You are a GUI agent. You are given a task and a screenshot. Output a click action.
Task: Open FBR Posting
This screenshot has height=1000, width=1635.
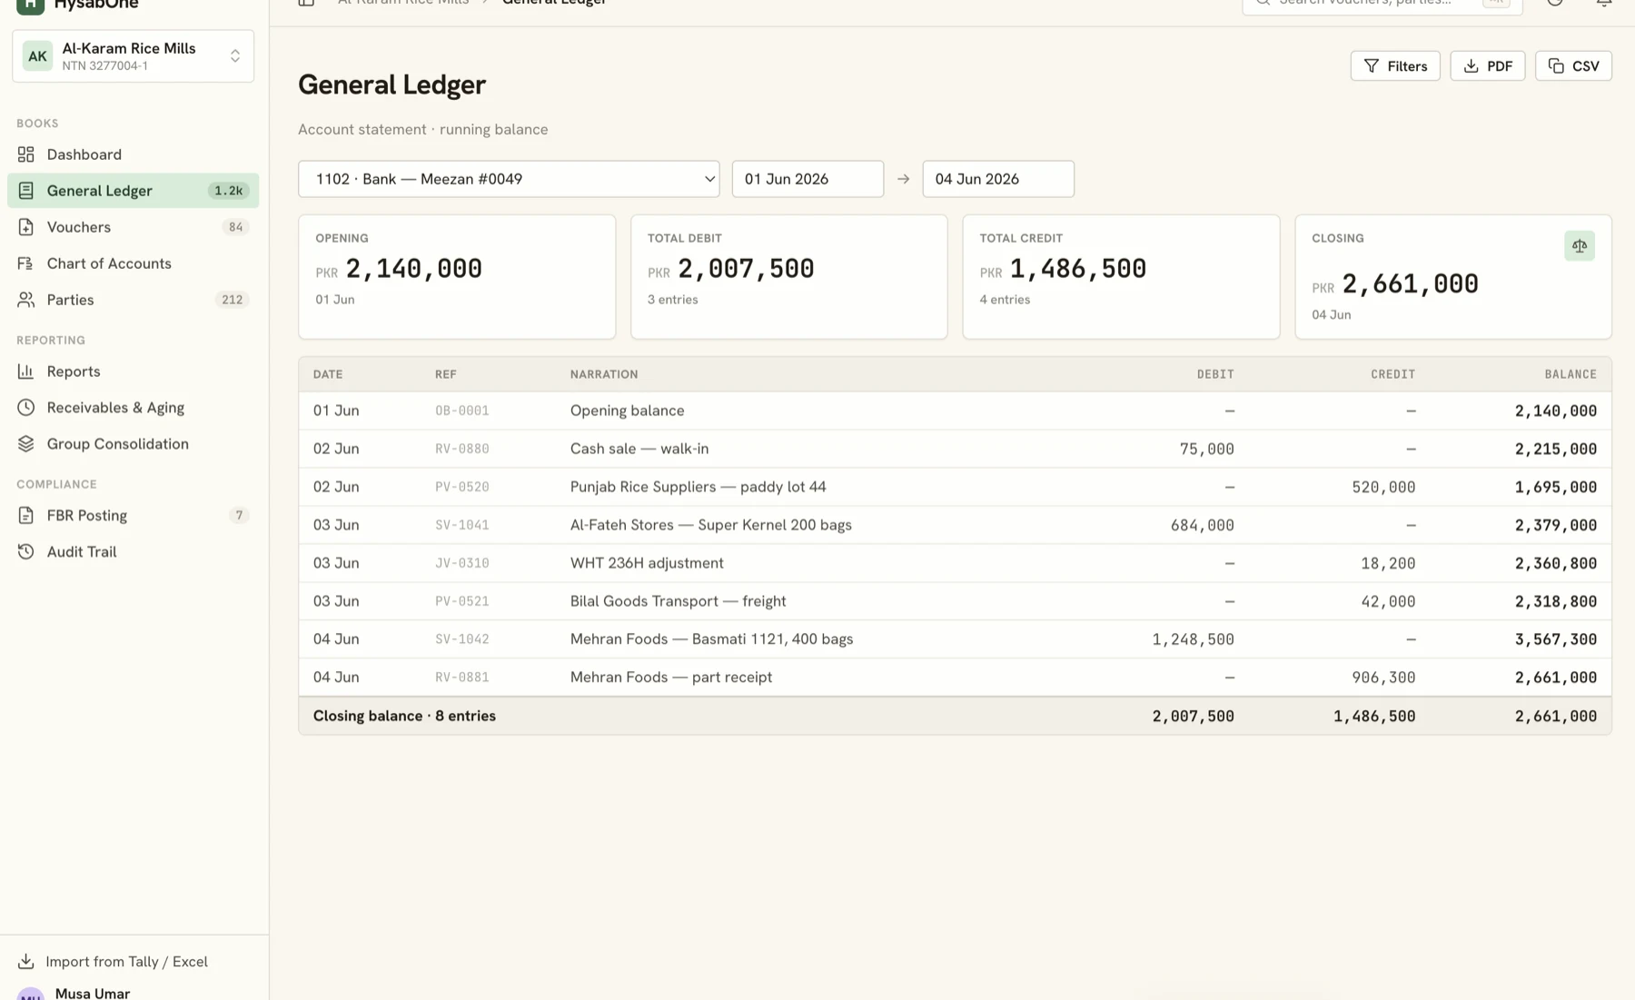click(133, 516)
